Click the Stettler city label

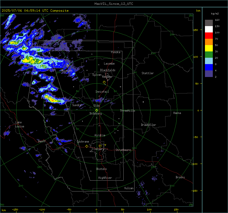148,73
